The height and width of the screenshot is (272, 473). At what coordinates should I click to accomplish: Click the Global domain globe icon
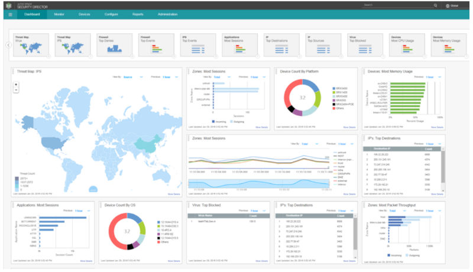448,5
